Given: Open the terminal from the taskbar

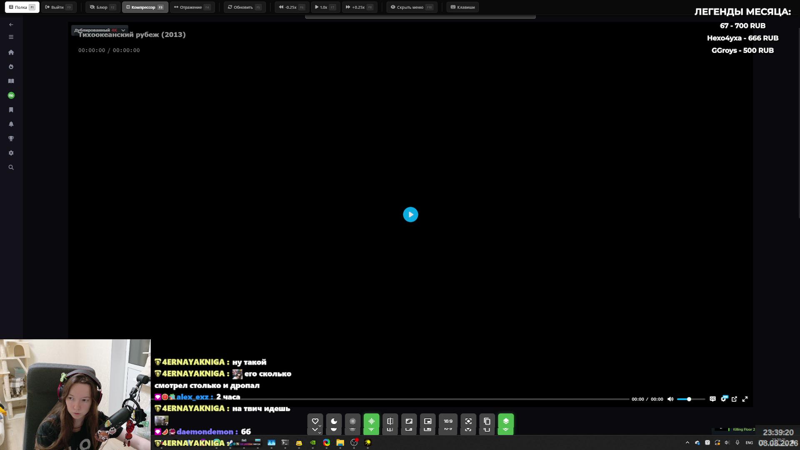Looking at the screenshot, I should point(285,443).
